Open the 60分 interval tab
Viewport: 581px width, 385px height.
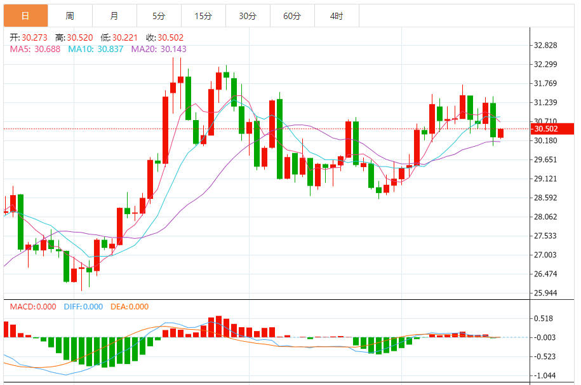[292, 16]
